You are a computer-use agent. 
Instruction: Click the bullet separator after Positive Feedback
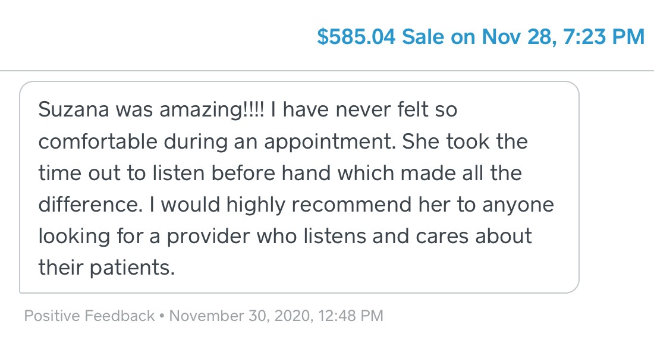tap(162, 316)
